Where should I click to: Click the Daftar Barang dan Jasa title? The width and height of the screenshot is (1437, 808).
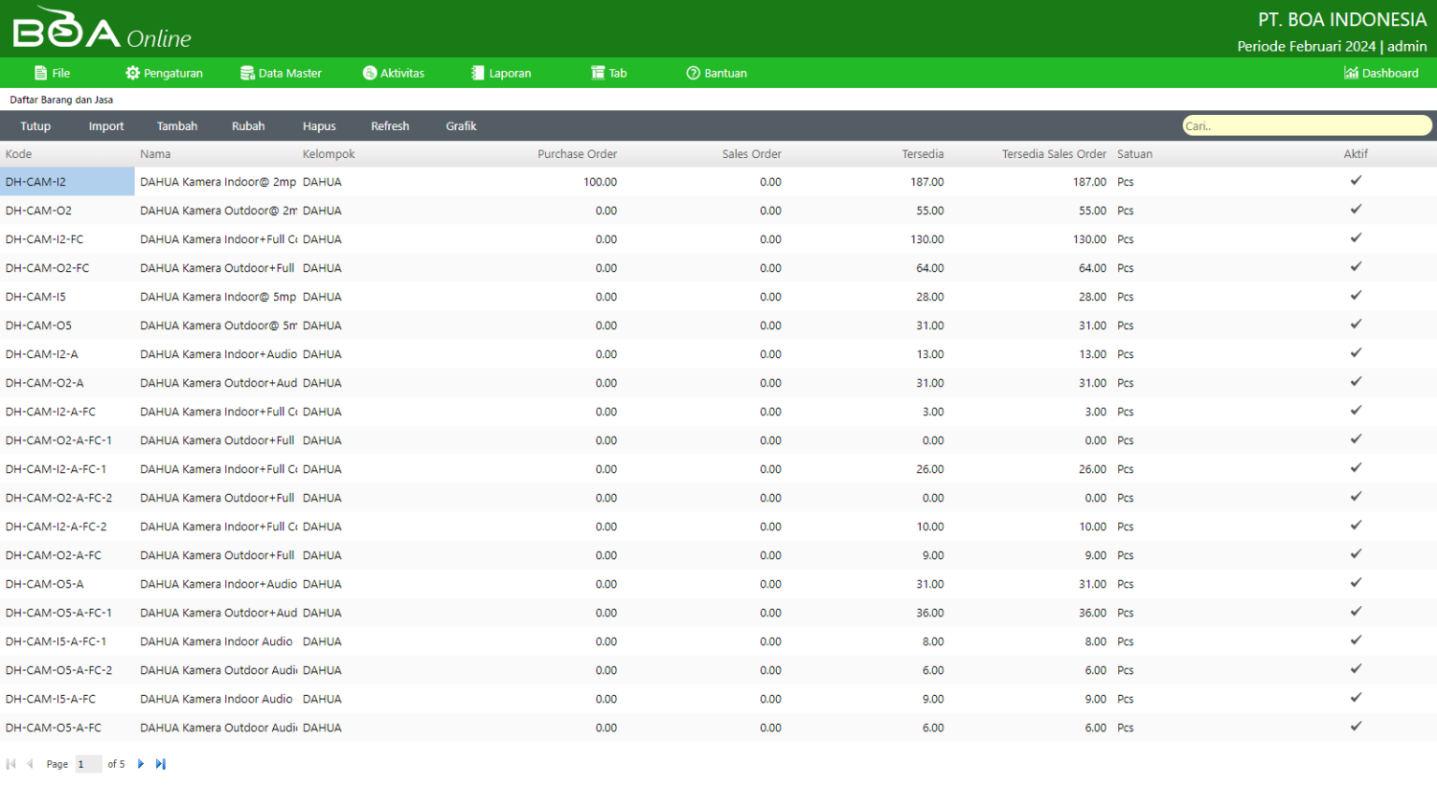61,100
